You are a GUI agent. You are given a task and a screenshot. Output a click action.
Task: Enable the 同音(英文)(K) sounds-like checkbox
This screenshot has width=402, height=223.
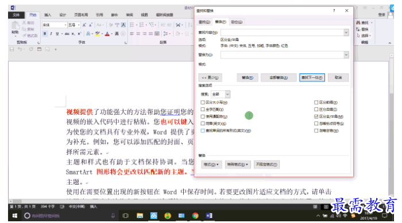click(x=203, y=123)
